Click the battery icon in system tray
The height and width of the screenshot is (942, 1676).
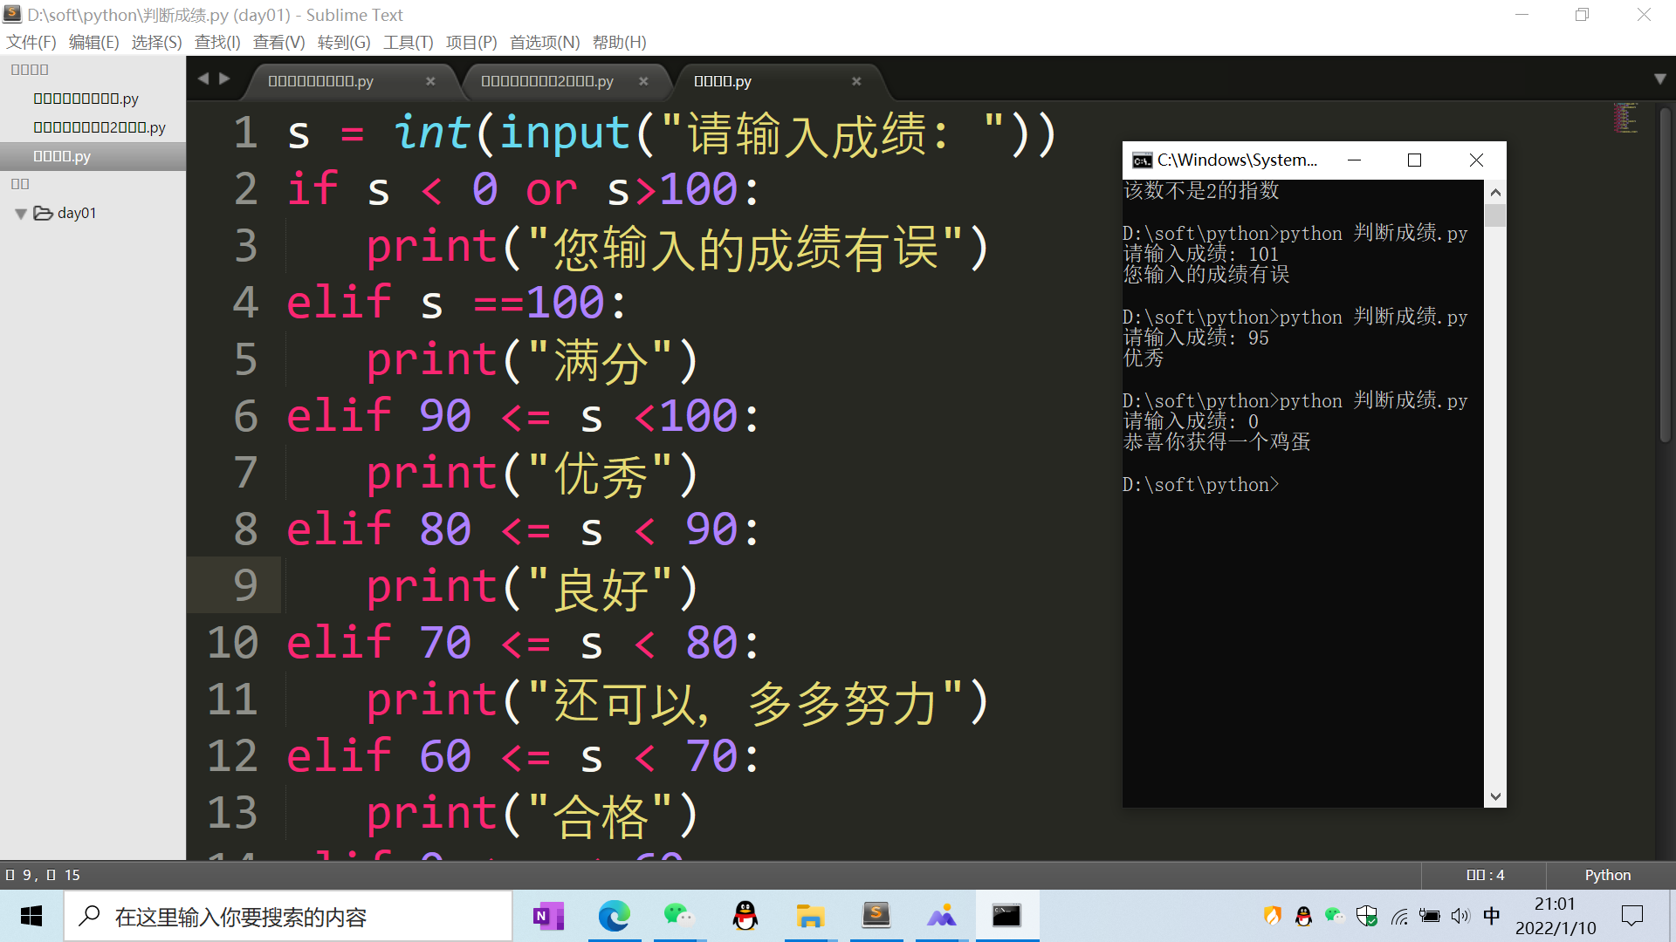(x=1430, y=916)
